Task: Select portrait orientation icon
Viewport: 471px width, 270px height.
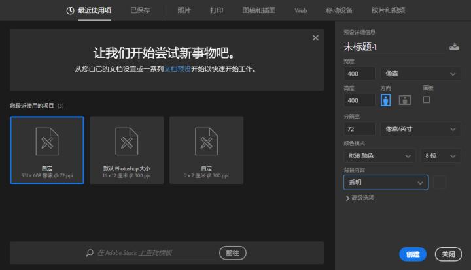Action: pyautogui.click(x=385, y=100)
